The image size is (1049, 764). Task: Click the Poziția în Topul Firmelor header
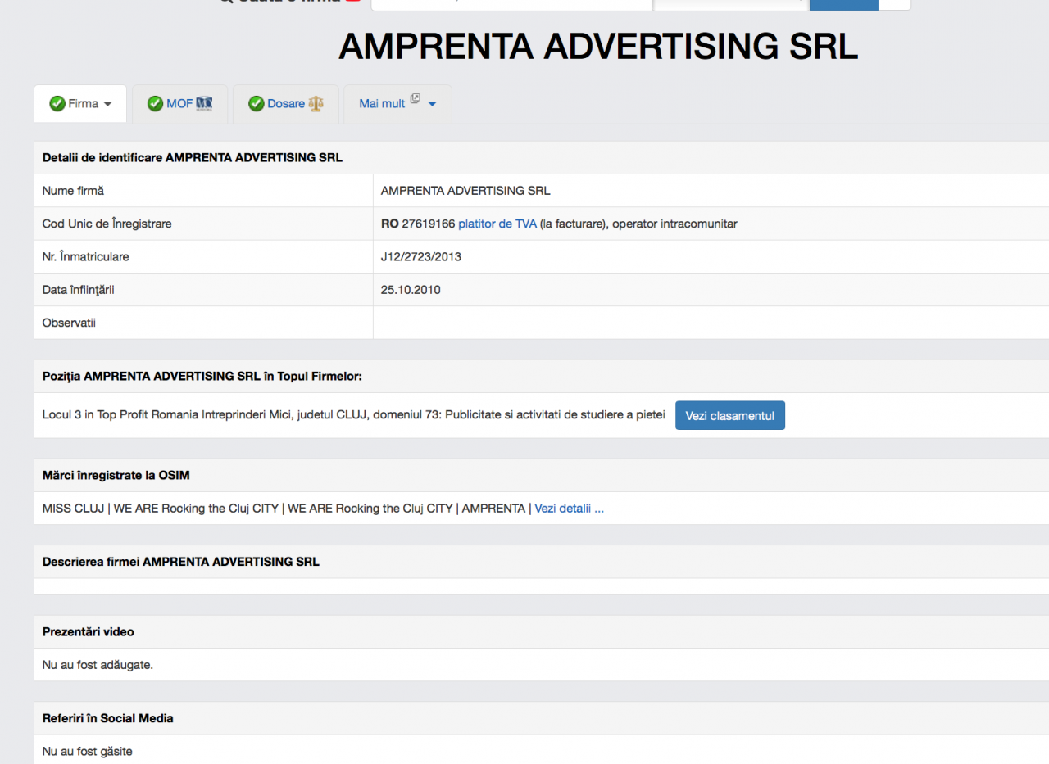click(x=202, y=377)
